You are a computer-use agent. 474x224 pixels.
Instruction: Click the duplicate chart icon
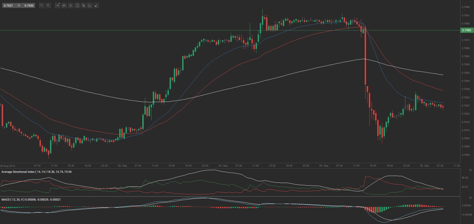pyautogui.click(x=83, y=5)
